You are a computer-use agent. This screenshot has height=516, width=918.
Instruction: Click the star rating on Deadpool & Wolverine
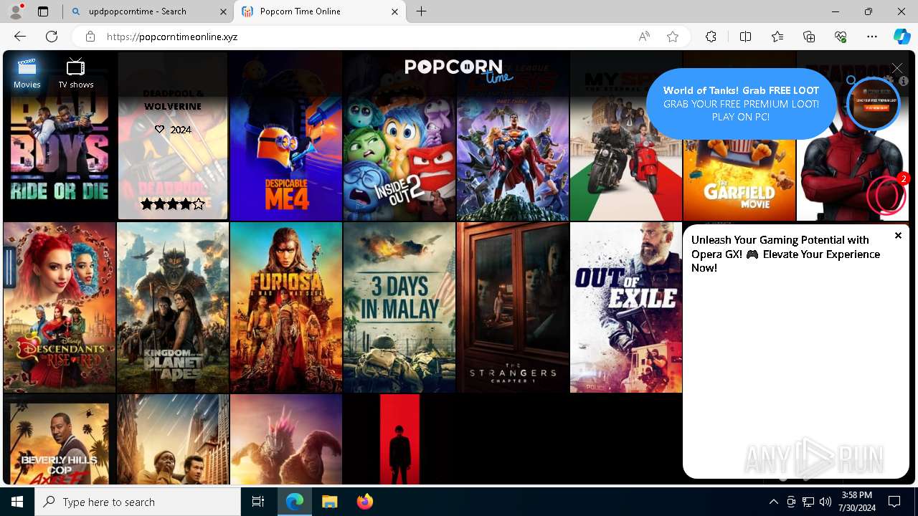click(173, 204)
